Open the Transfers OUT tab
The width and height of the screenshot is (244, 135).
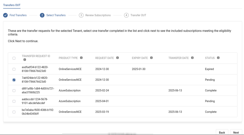click(12, 5)
